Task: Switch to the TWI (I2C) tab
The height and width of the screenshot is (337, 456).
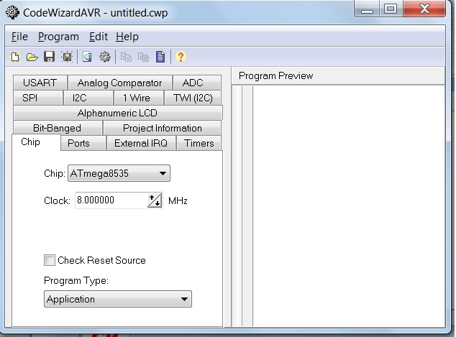Action: click(x=193, y=98)
